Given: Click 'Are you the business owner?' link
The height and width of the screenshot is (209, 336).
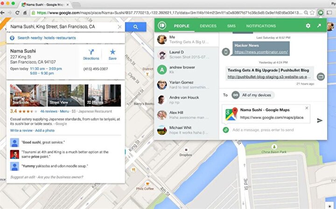Looking at the screenshot, I should pos(60,177).
